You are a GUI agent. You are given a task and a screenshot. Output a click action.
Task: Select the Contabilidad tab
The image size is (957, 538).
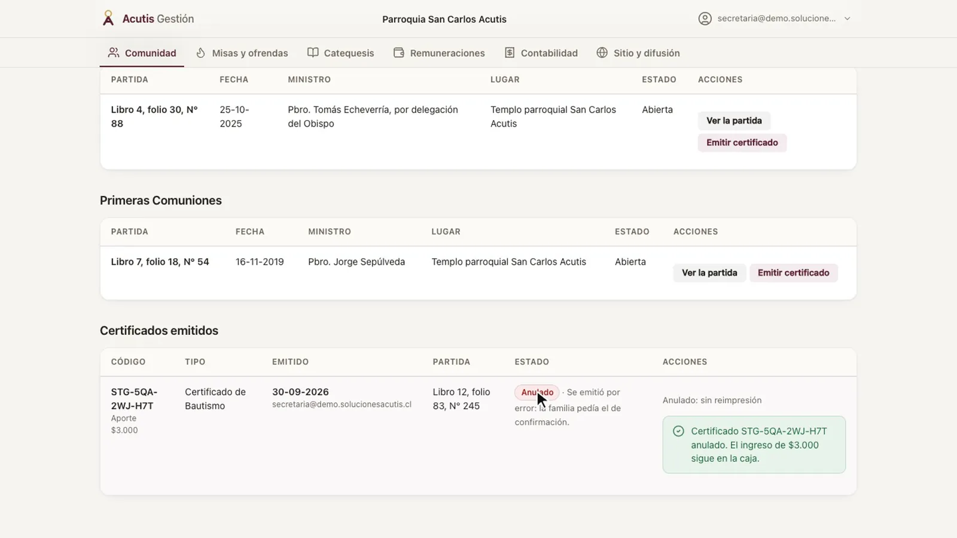click(541, 53)
